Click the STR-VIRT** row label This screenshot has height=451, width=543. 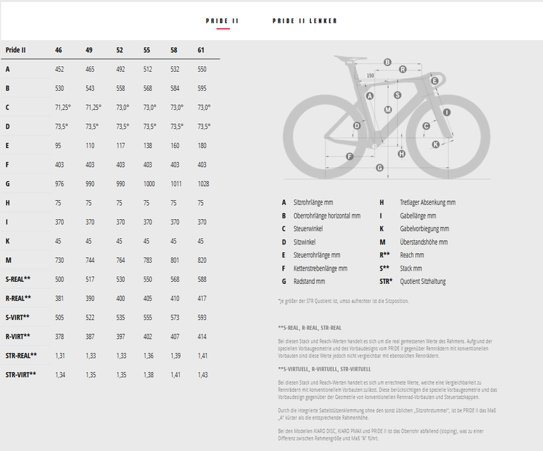(20, 374)
